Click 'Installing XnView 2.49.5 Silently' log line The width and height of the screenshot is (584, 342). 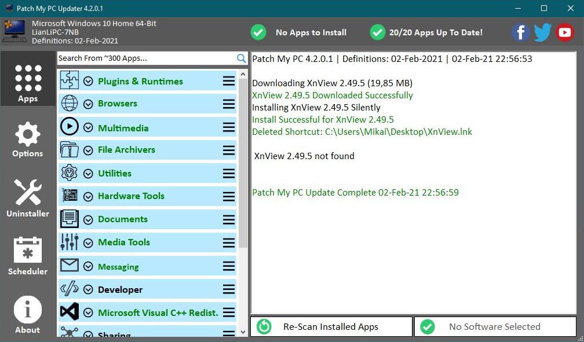tap(316, 108)
